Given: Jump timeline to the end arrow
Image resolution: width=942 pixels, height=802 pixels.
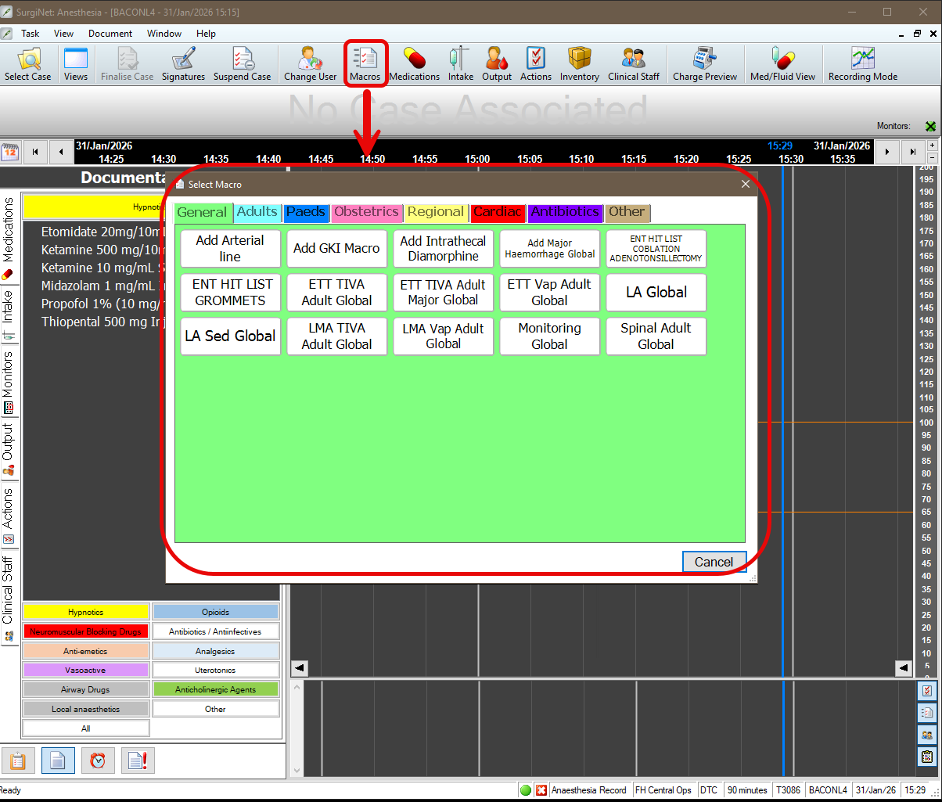Looking at the screenshot, I should click(x=912, y=151).
